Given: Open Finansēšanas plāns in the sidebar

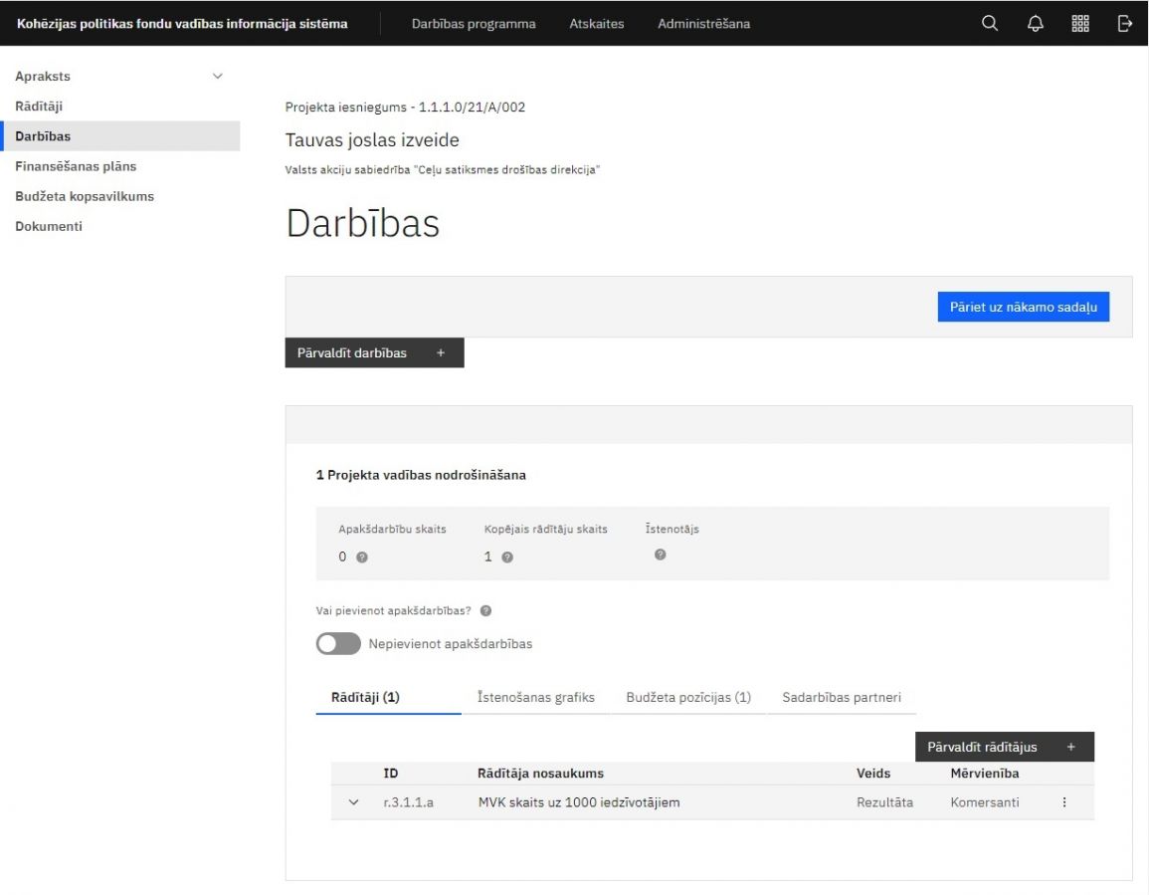Looking at the screenshot, I should [x=76, y=166].
